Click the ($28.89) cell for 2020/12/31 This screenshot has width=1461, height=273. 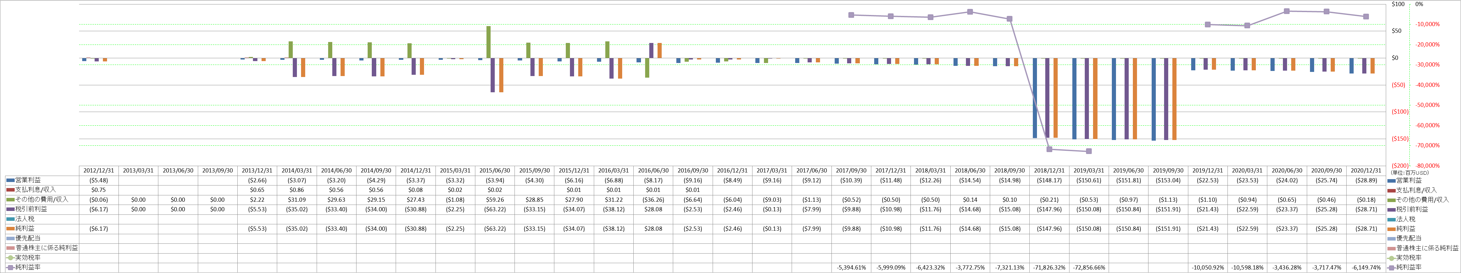1366,180
